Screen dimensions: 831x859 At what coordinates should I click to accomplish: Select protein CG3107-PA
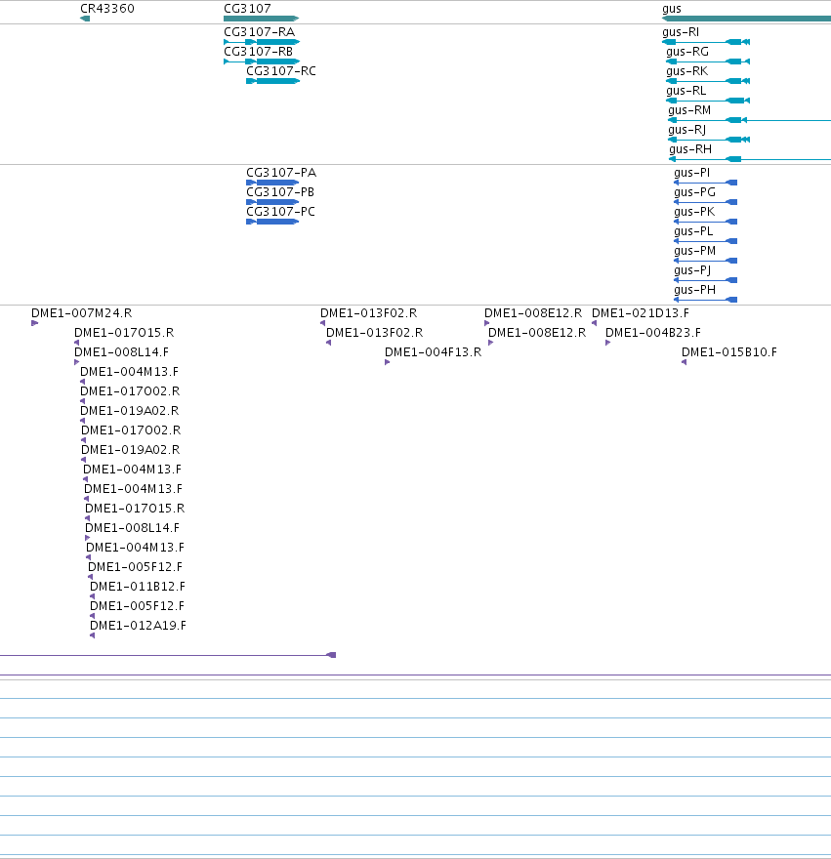pyautogui.click(x=272, y=183)
